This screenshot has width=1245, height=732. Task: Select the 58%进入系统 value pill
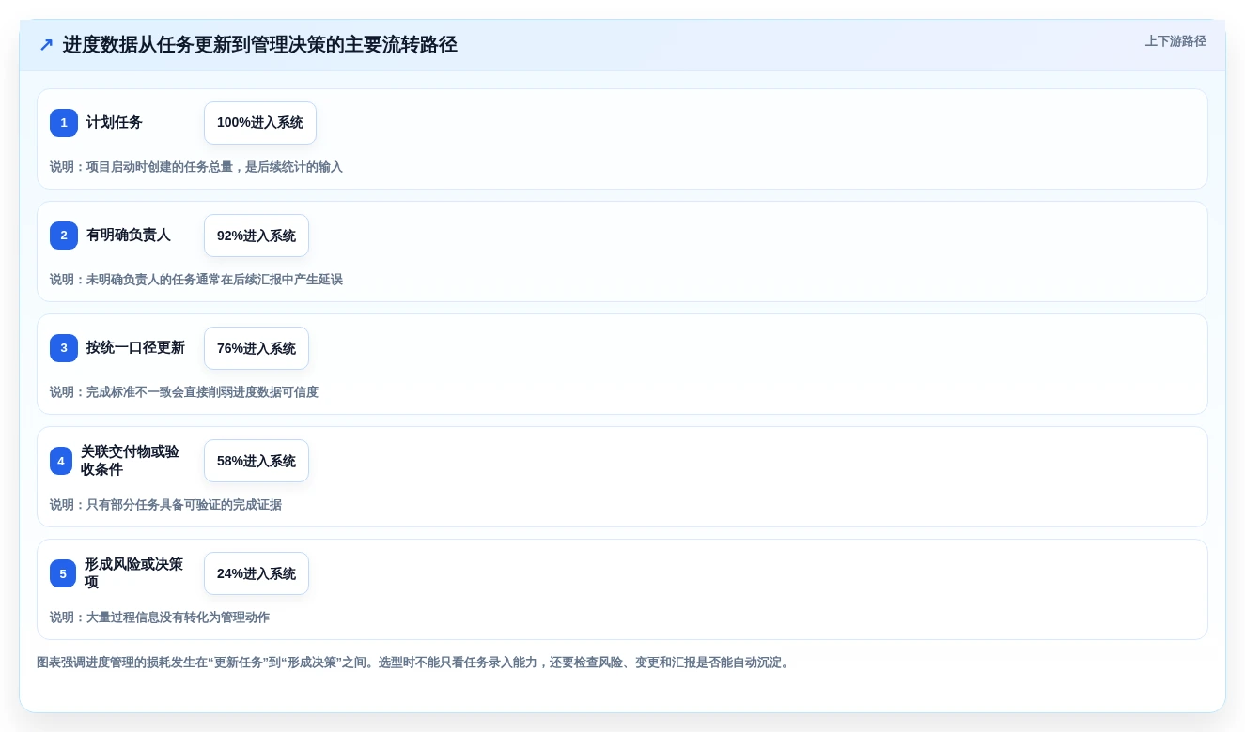pyautogui.click(x=257, y=461)
